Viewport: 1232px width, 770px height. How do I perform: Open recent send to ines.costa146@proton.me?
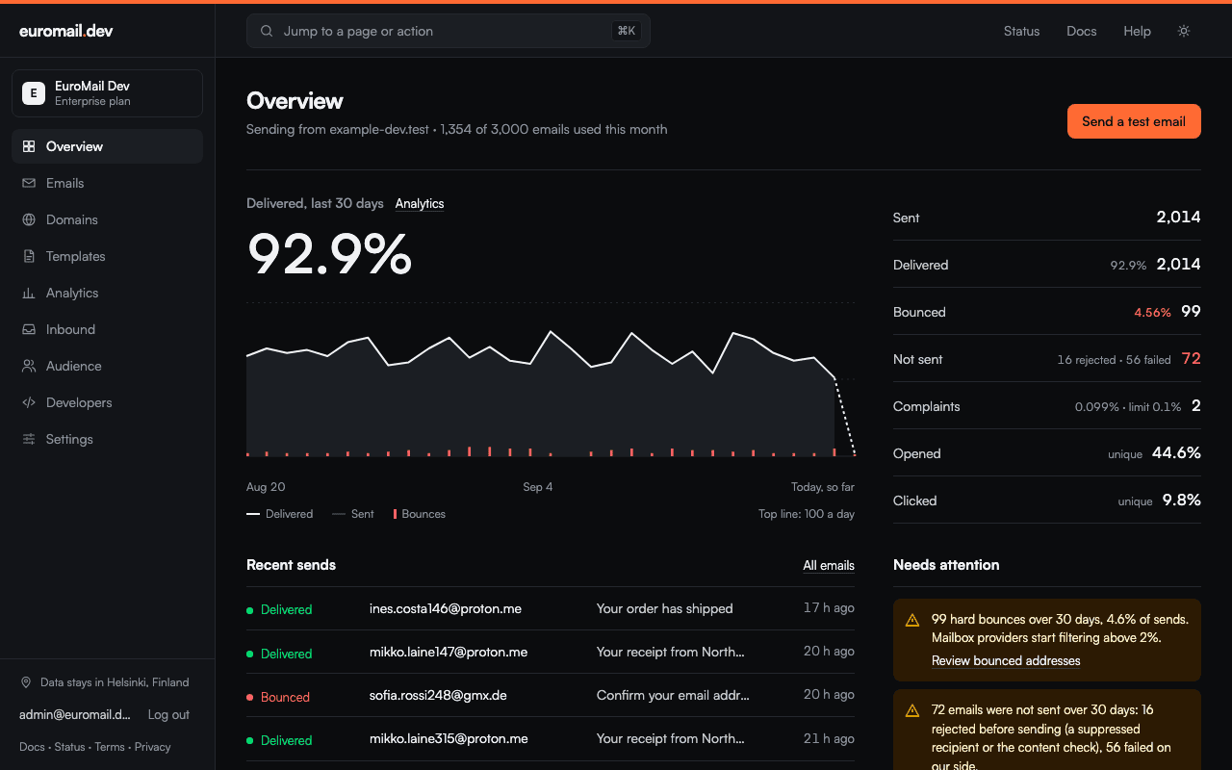point(551,608)
